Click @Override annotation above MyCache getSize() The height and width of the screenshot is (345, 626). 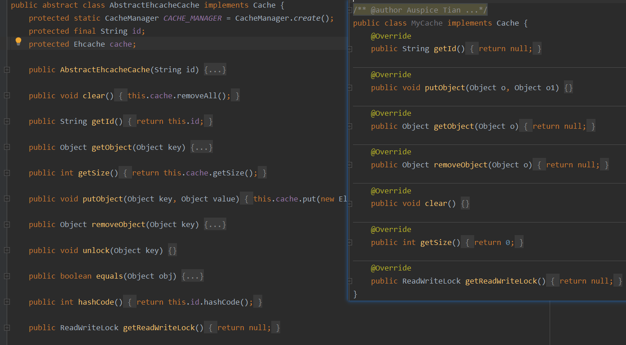391,229
